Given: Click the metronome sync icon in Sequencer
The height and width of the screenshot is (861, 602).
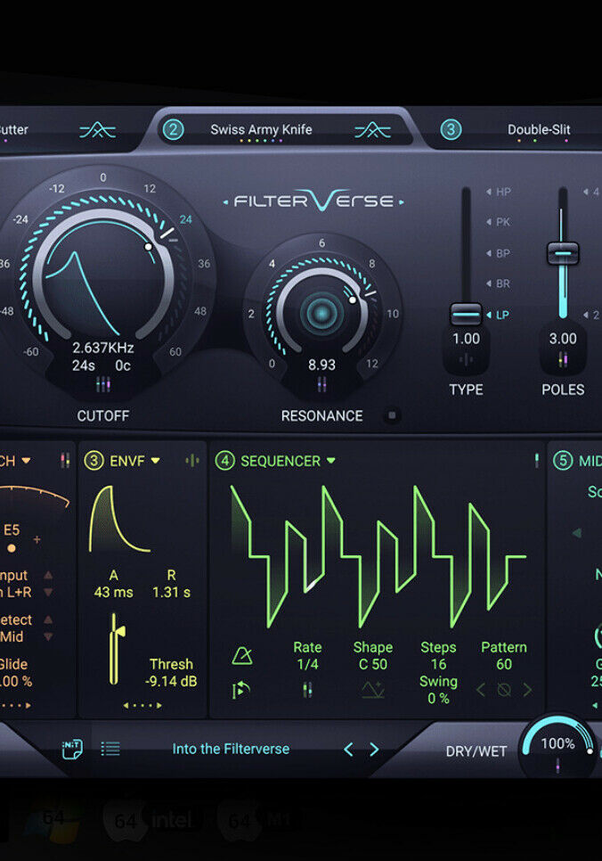Looking at the screenshot, I should (241, 656).
